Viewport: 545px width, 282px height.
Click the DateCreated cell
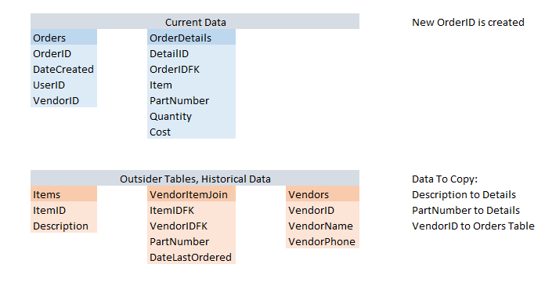63,68
